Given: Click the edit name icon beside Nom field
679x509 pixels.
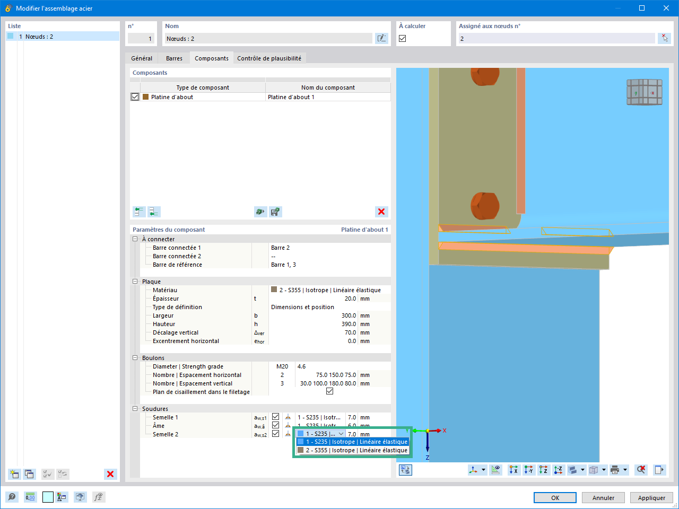Looking at the screenshot, I should click(x=381, y=38).
